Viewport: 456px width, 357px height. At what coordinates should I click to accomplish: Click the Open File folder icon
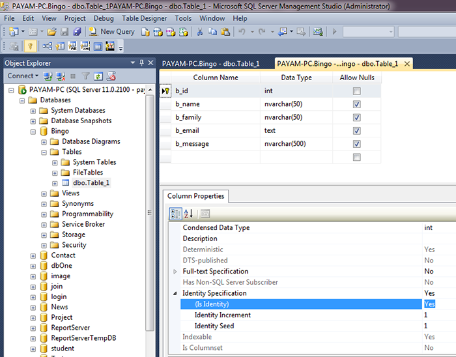point(51,31)
